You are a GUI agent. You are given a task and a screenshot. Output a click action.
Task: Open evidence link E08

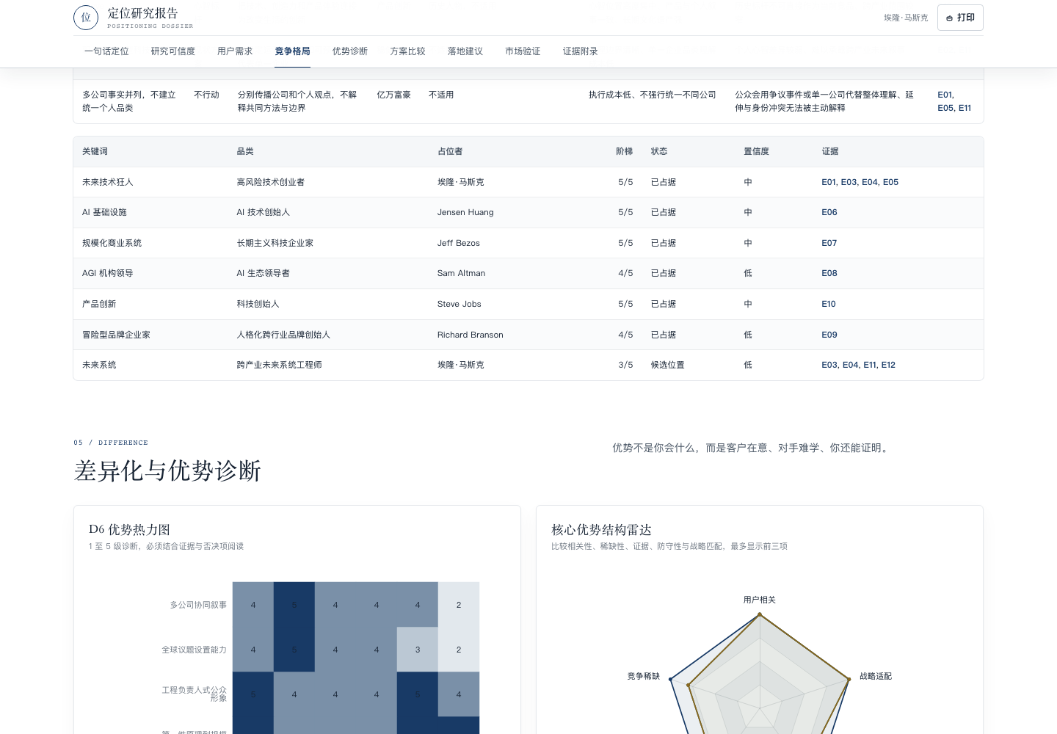click(829, 273)
